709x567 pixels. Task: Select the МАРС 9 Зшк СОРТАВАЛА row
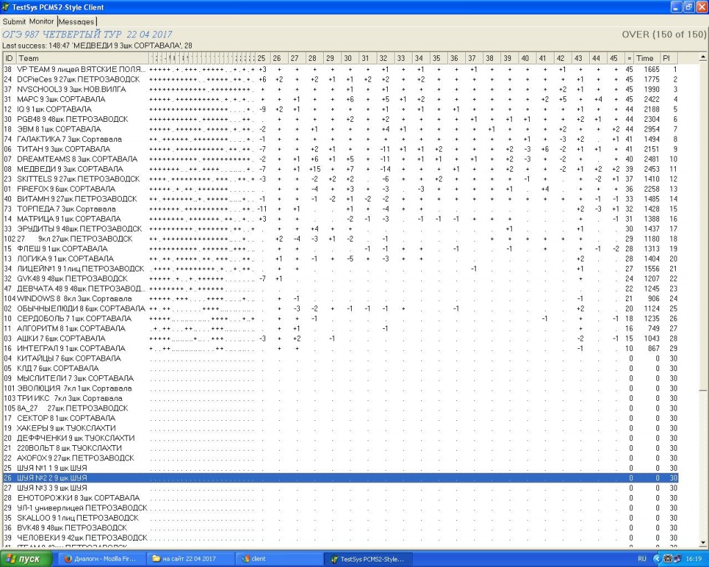coord(340,100)
